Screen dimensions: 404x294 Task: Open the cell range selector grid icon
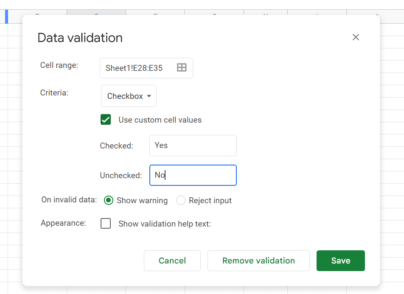coord(182,68)
